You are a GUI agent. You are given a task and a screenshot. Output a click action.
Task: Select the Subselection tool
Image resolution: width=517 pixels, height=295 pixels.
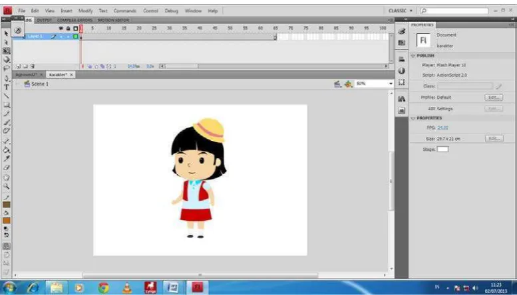tap(6, 43)
